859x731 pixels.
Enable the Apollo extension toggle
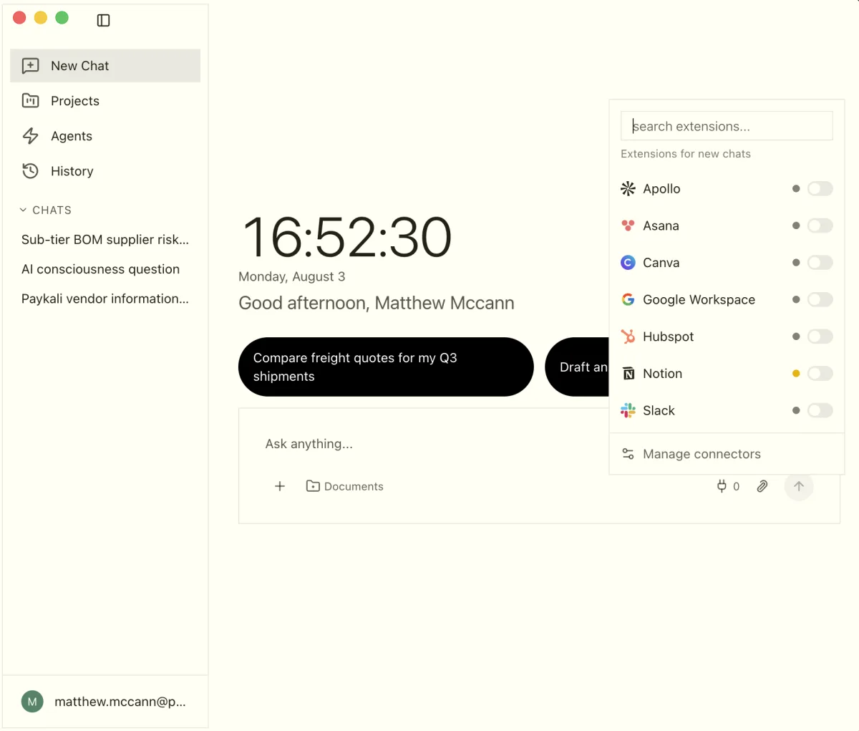(x=820, y=188)
